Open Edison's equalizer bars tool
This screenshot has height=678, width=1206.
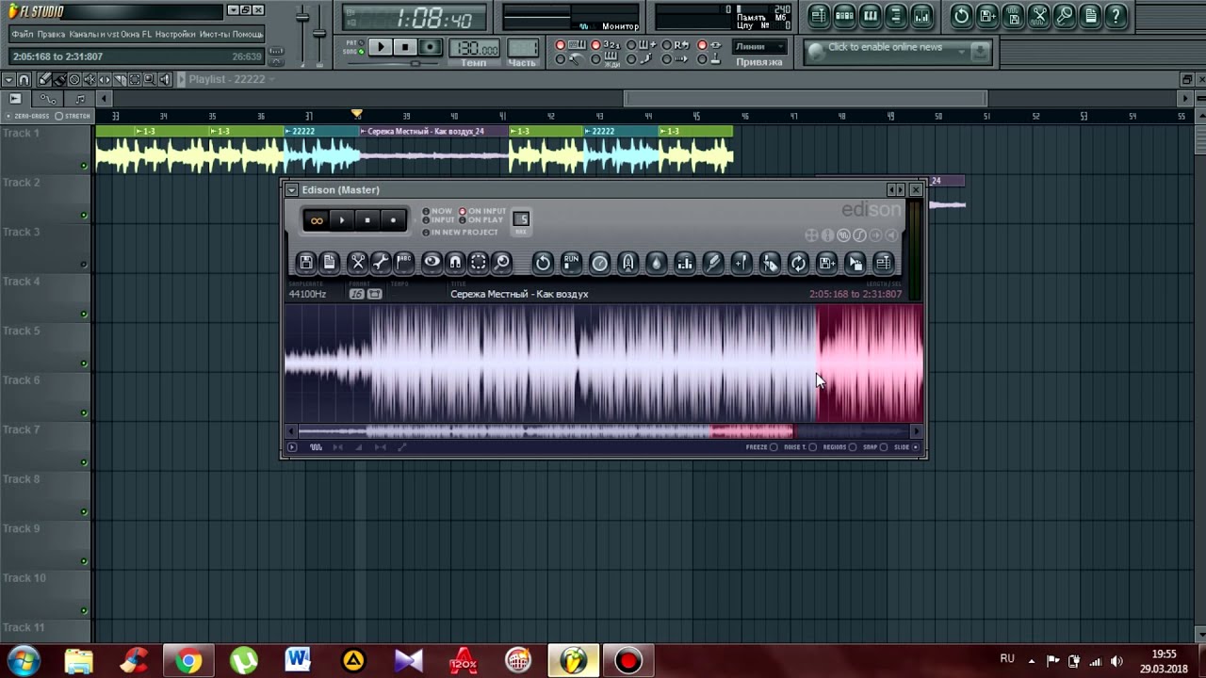click(x=685, y=263)
